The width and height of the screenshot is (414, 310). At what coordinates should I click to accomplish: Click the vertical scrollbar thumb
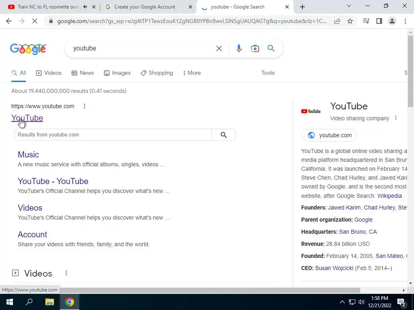(410, 71)
